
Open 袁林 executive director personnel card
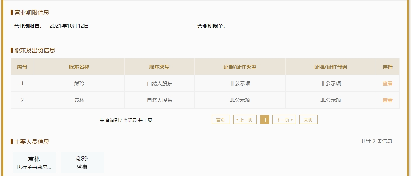click(x=34, y=163)
